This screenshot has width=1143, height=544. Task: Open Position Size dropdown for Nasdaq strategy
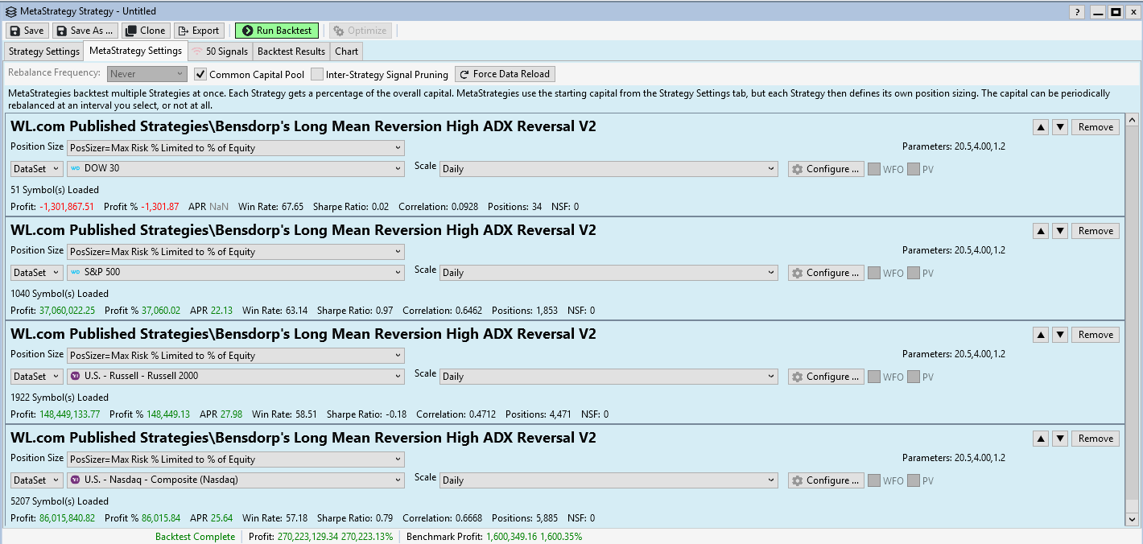236,460
